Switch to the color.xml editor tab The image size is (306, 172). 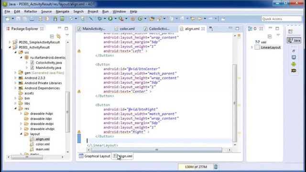(x=125, y=29)
